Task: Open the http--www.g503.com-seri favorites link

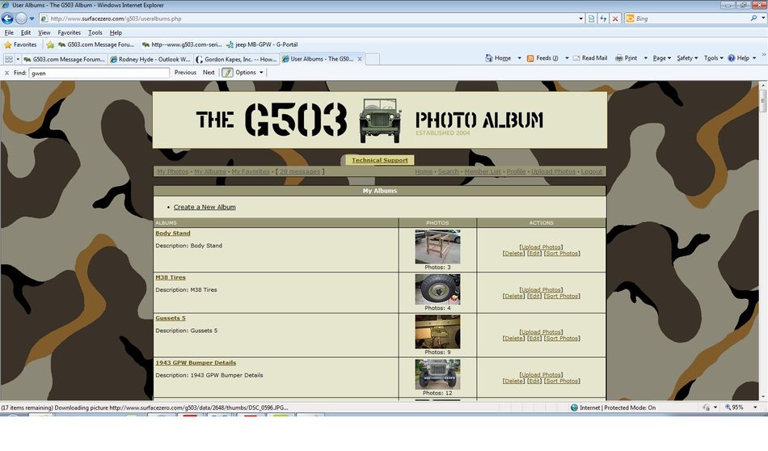Action: [182, 44]
